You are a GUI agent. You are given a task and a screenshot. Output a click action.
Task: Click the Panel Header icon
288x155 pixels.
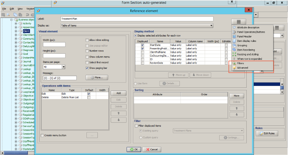234,36
